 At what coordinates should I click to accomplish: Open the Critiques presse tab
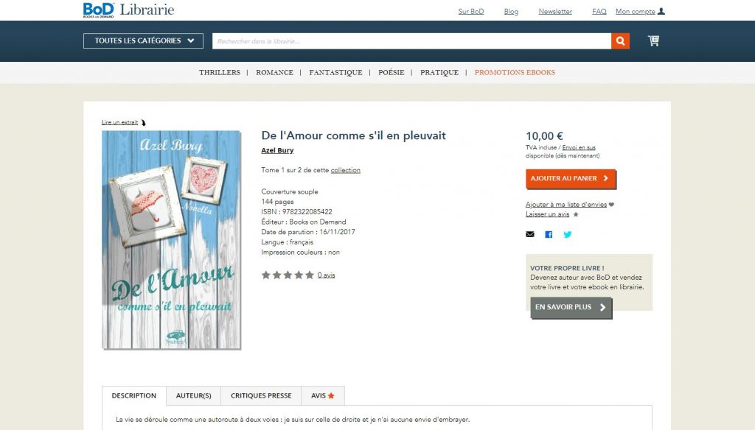coord(261,396)
